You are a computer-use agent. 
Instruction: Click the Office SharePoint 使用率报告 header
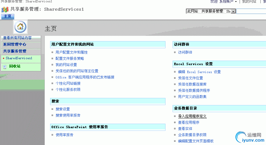point(108,127)
